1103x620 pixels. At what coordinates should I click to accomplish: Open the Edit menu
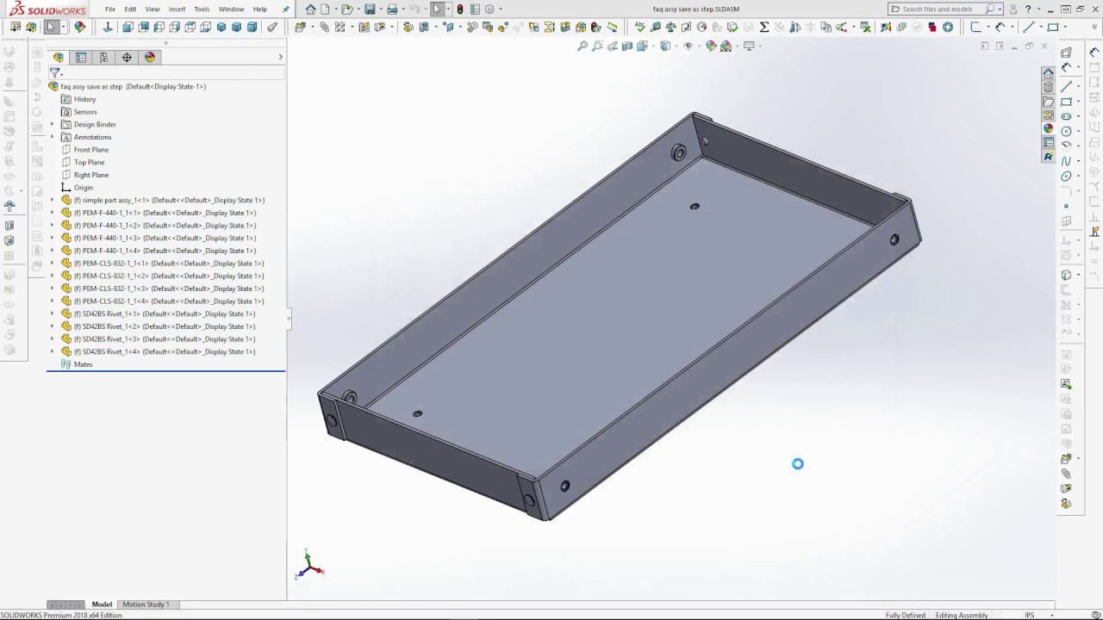click(x=130, y=9)
